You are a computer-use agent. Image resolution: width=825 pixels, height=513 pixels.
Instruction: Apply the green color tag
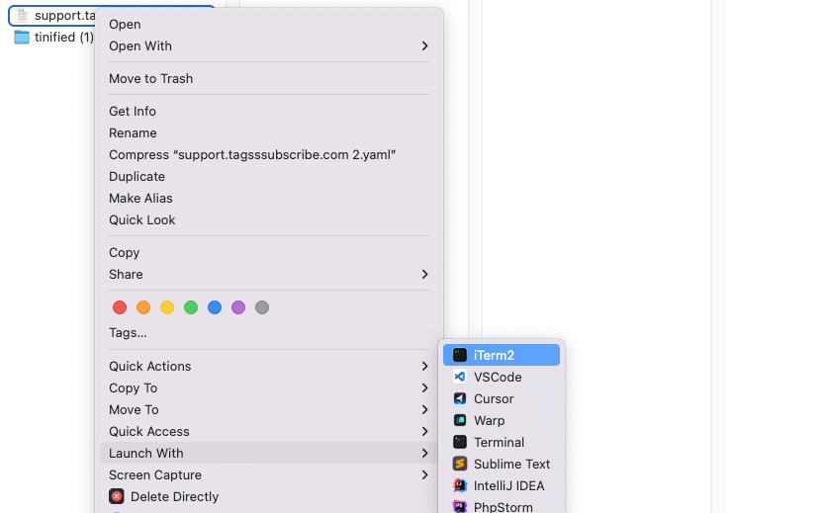pyautogui.click(x=191, y=307)
